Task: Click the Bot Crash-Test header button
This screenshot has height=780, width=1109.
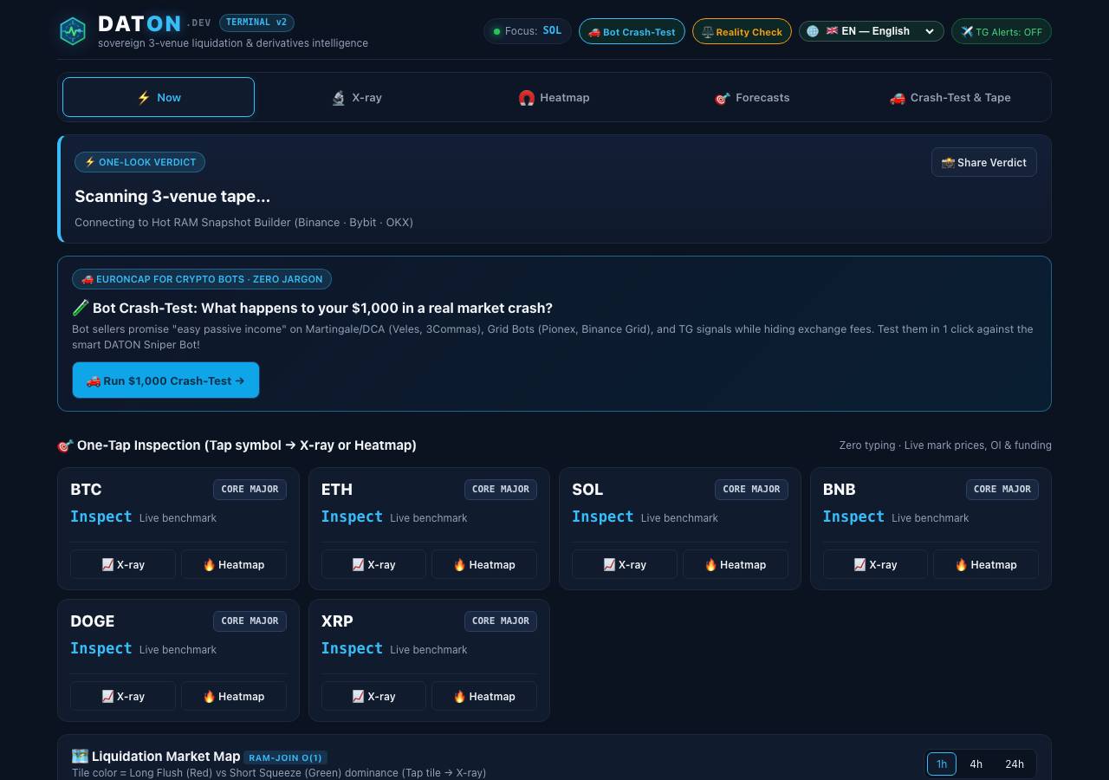Action: pyautogui.click(x=632, y=31)
